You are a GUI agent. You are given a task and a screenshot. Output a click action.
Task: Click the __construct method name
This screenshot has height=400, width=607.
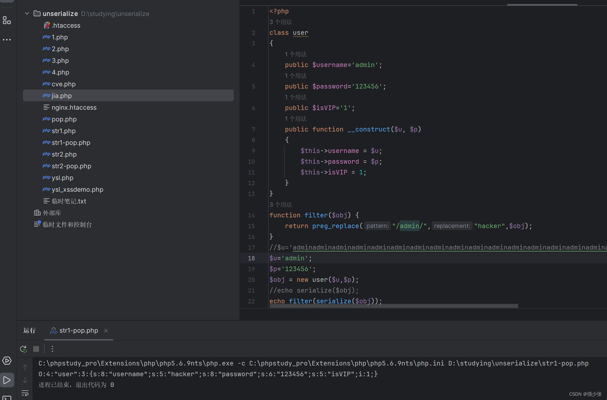point(369,129)
